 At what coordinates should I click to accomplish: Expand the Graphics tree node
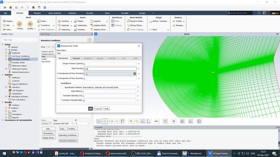point(6,108)
